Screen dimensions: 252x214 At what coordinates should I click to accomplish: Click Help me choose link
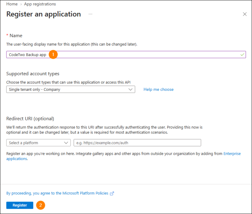pos(158,89)
